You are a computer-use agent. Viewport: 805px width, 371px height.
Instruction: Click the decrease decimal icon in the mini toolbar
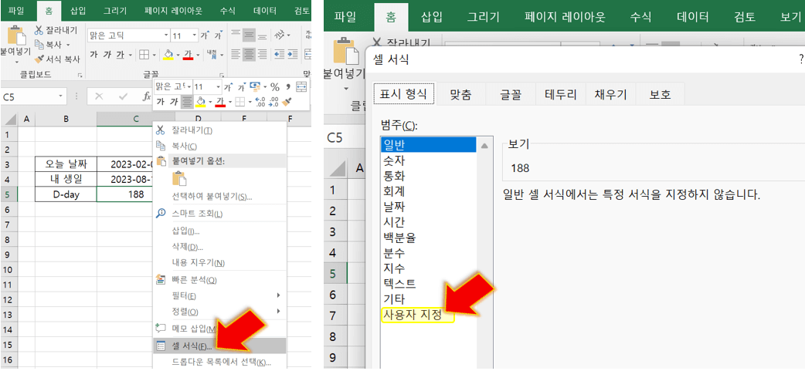273,102
